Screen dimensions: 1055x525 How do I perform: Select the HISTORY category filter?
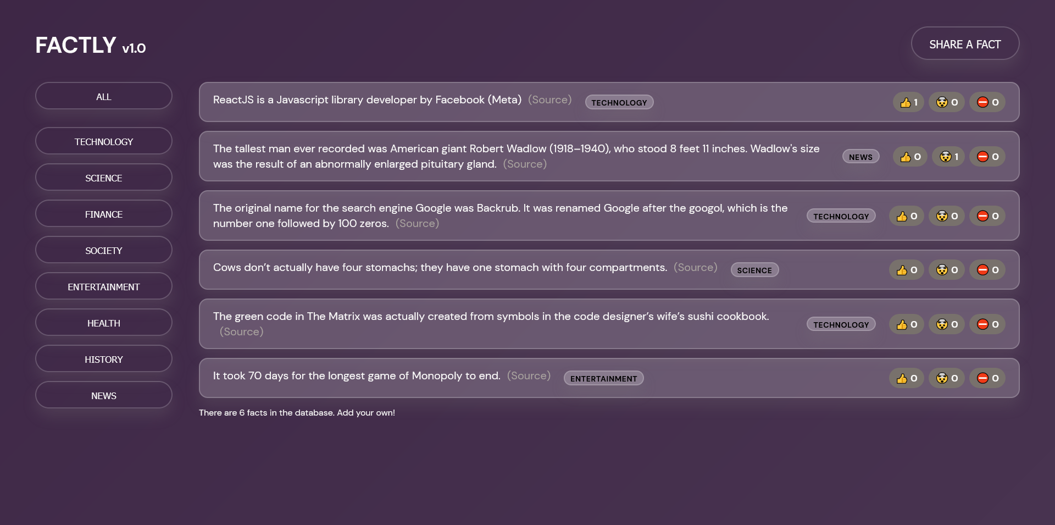pos(103,358)
